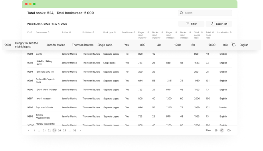Screen dimensions: 263x151
Task: Sort by Read to me column arrow
Action: 134,32
